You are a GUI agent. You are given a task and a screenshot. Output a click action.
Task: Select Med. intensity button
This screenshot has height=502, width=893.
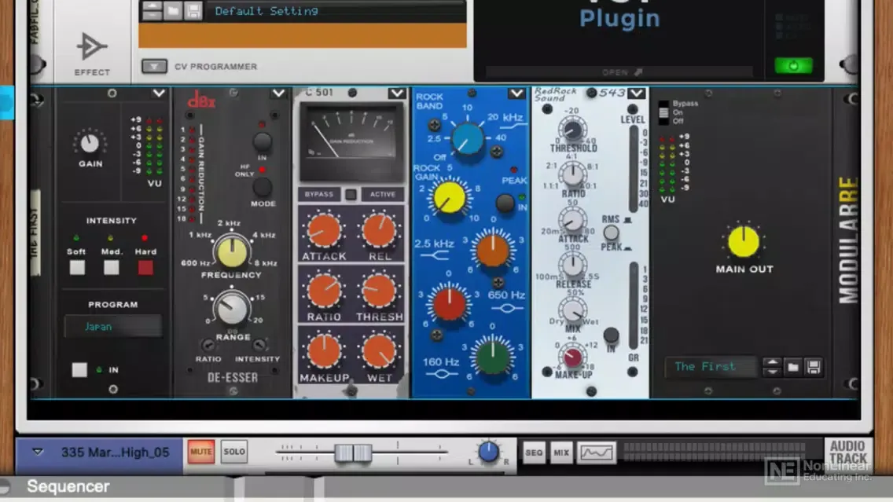111,268
